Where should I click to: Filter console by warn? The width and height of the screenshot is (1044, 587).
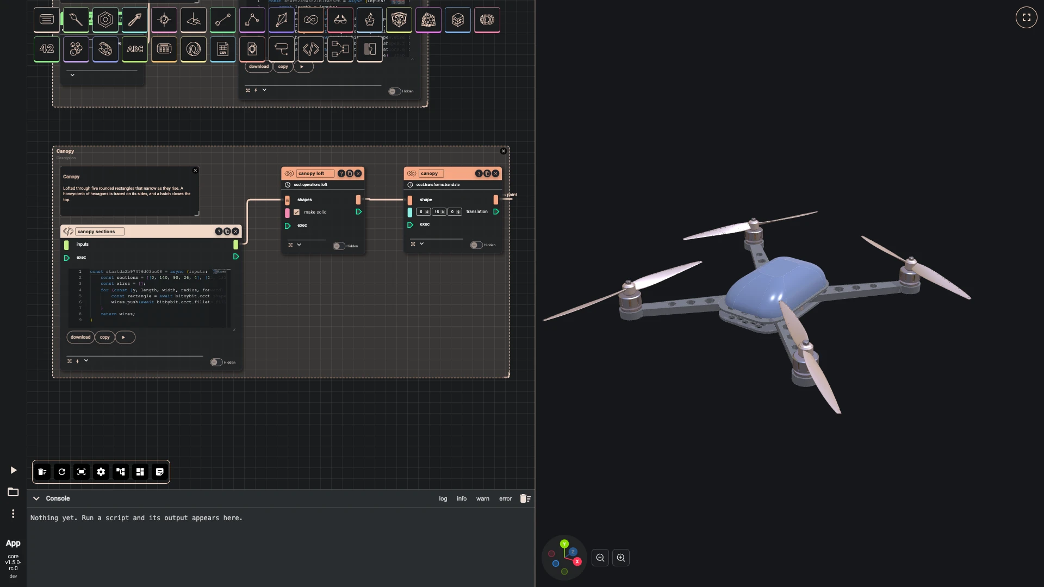point(483,499)
